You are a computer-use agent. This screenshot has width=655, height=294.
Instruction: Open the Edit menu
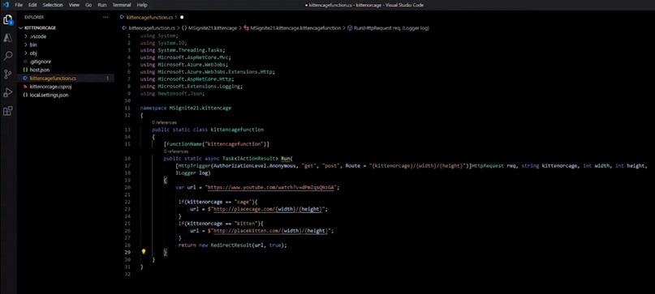pos(32,5)
